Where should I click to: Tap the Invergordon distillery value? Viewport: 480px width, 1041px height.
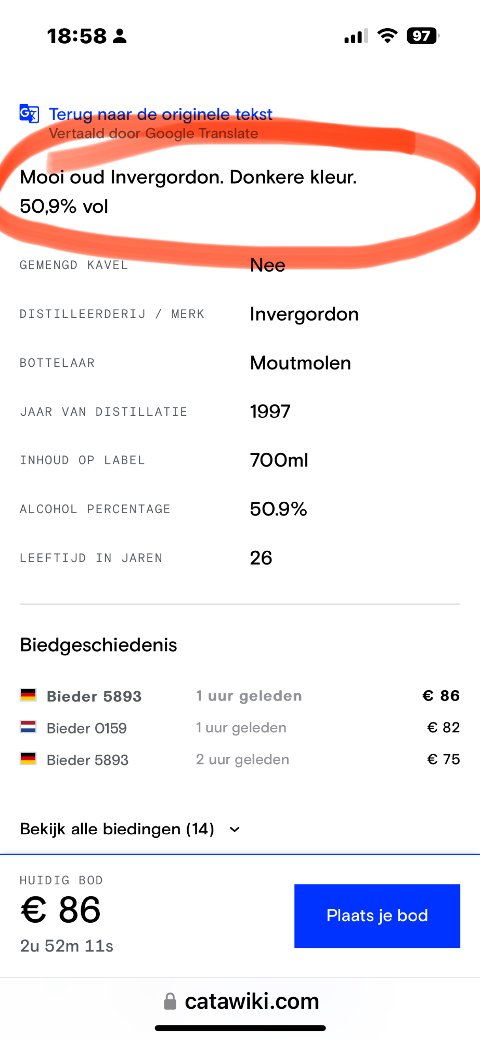pyautogui.click(x=304, y=314)
